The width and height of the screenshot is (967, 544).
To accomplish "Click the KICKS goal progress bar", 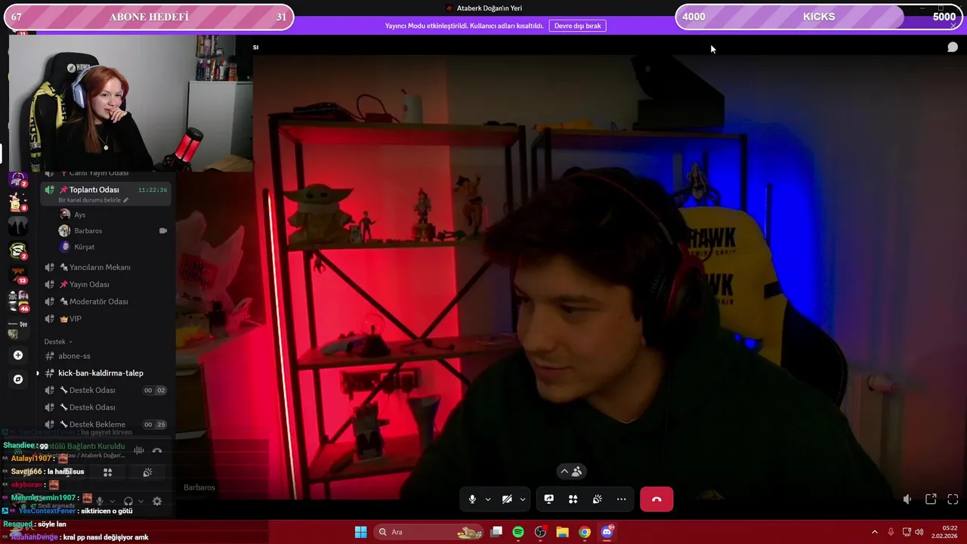I will click(819, 17).
